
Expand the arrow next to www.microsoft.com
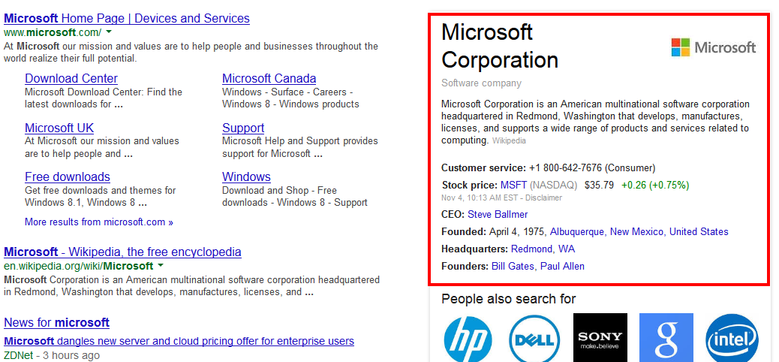pos(109,32)
